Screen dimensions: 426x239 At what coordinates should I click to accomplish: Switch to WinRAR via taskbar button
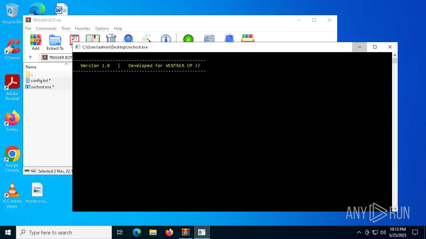pos(186,232)
